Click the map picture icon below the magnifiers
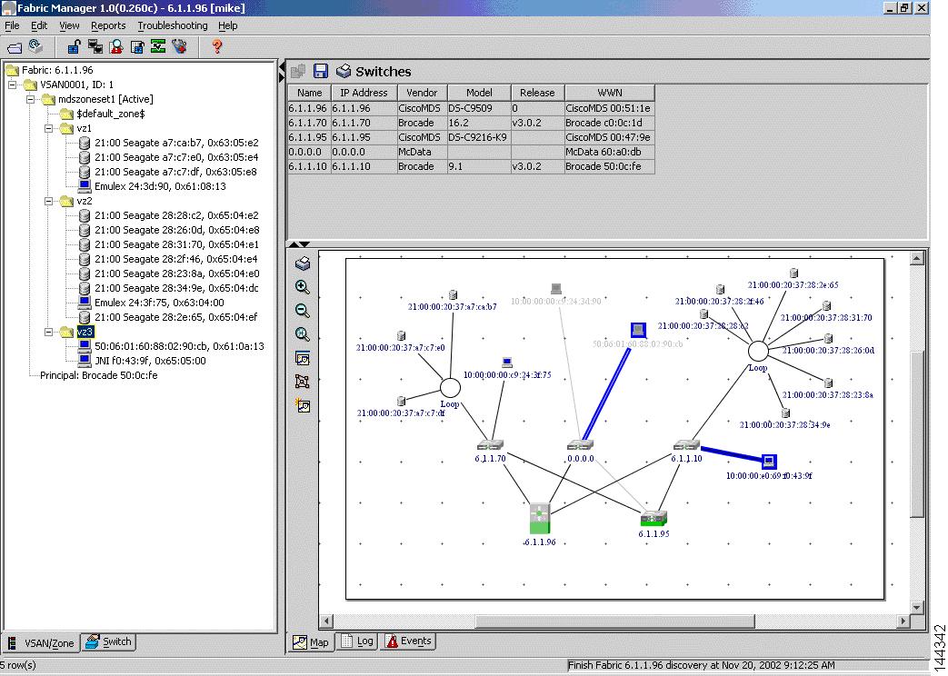The image size is (948, 676). pos(303,358)
